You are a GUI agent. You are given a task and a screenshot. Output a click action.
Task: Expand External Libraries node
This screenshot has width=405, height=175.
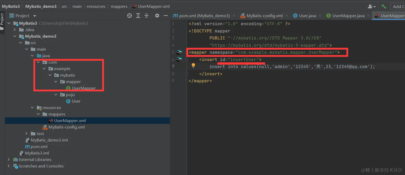pos(9,160)
